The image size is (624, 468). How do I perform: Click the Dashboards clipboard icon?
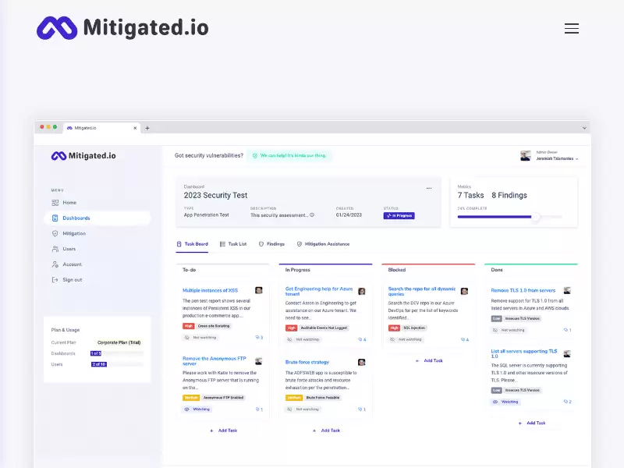[55, 218]
